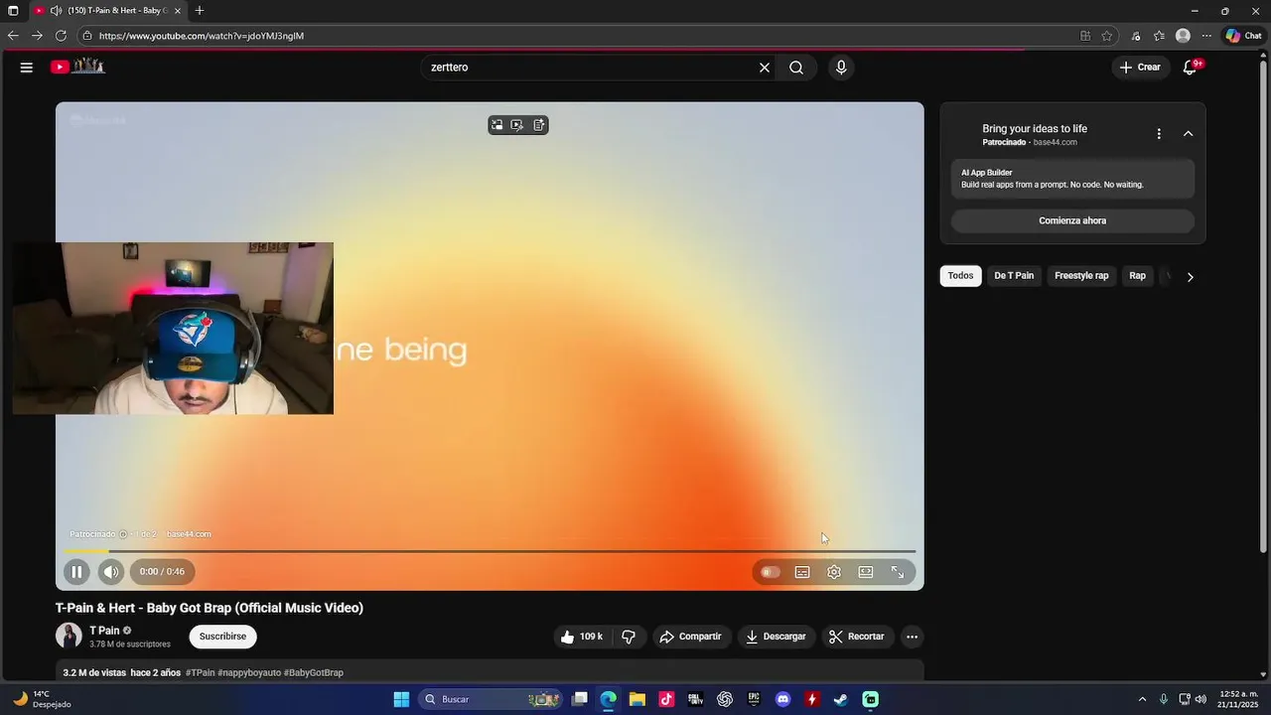Image resolution: width=1271 pixels, height=715 pixels.
Task: Collapse the sponsored ad panel chevron
Action: coord(1188,134)
